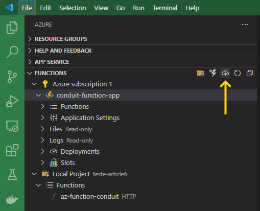The height and width of the screenshot is (211, 260).
Task: Click the function icon beside az-function-conduit
Action: point(54,196)
